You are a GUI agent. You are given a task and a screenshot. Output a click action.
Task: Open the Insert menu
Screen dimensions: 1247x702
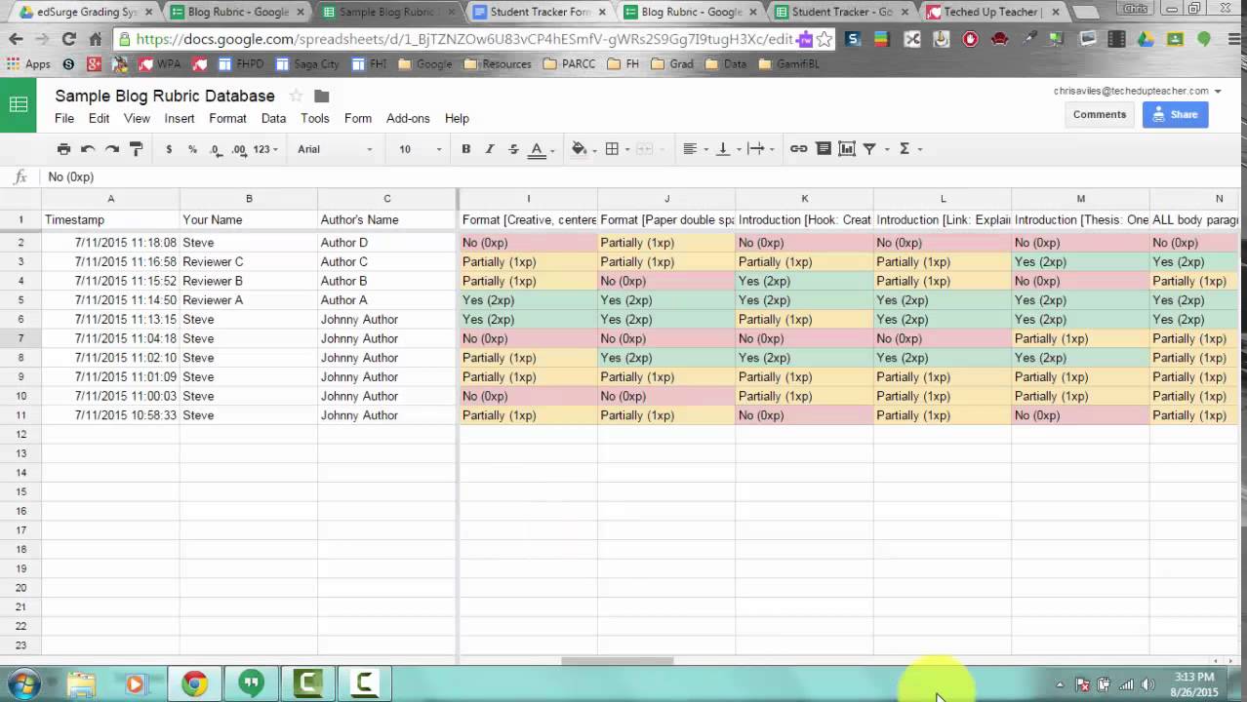click(x=180, y=118)
